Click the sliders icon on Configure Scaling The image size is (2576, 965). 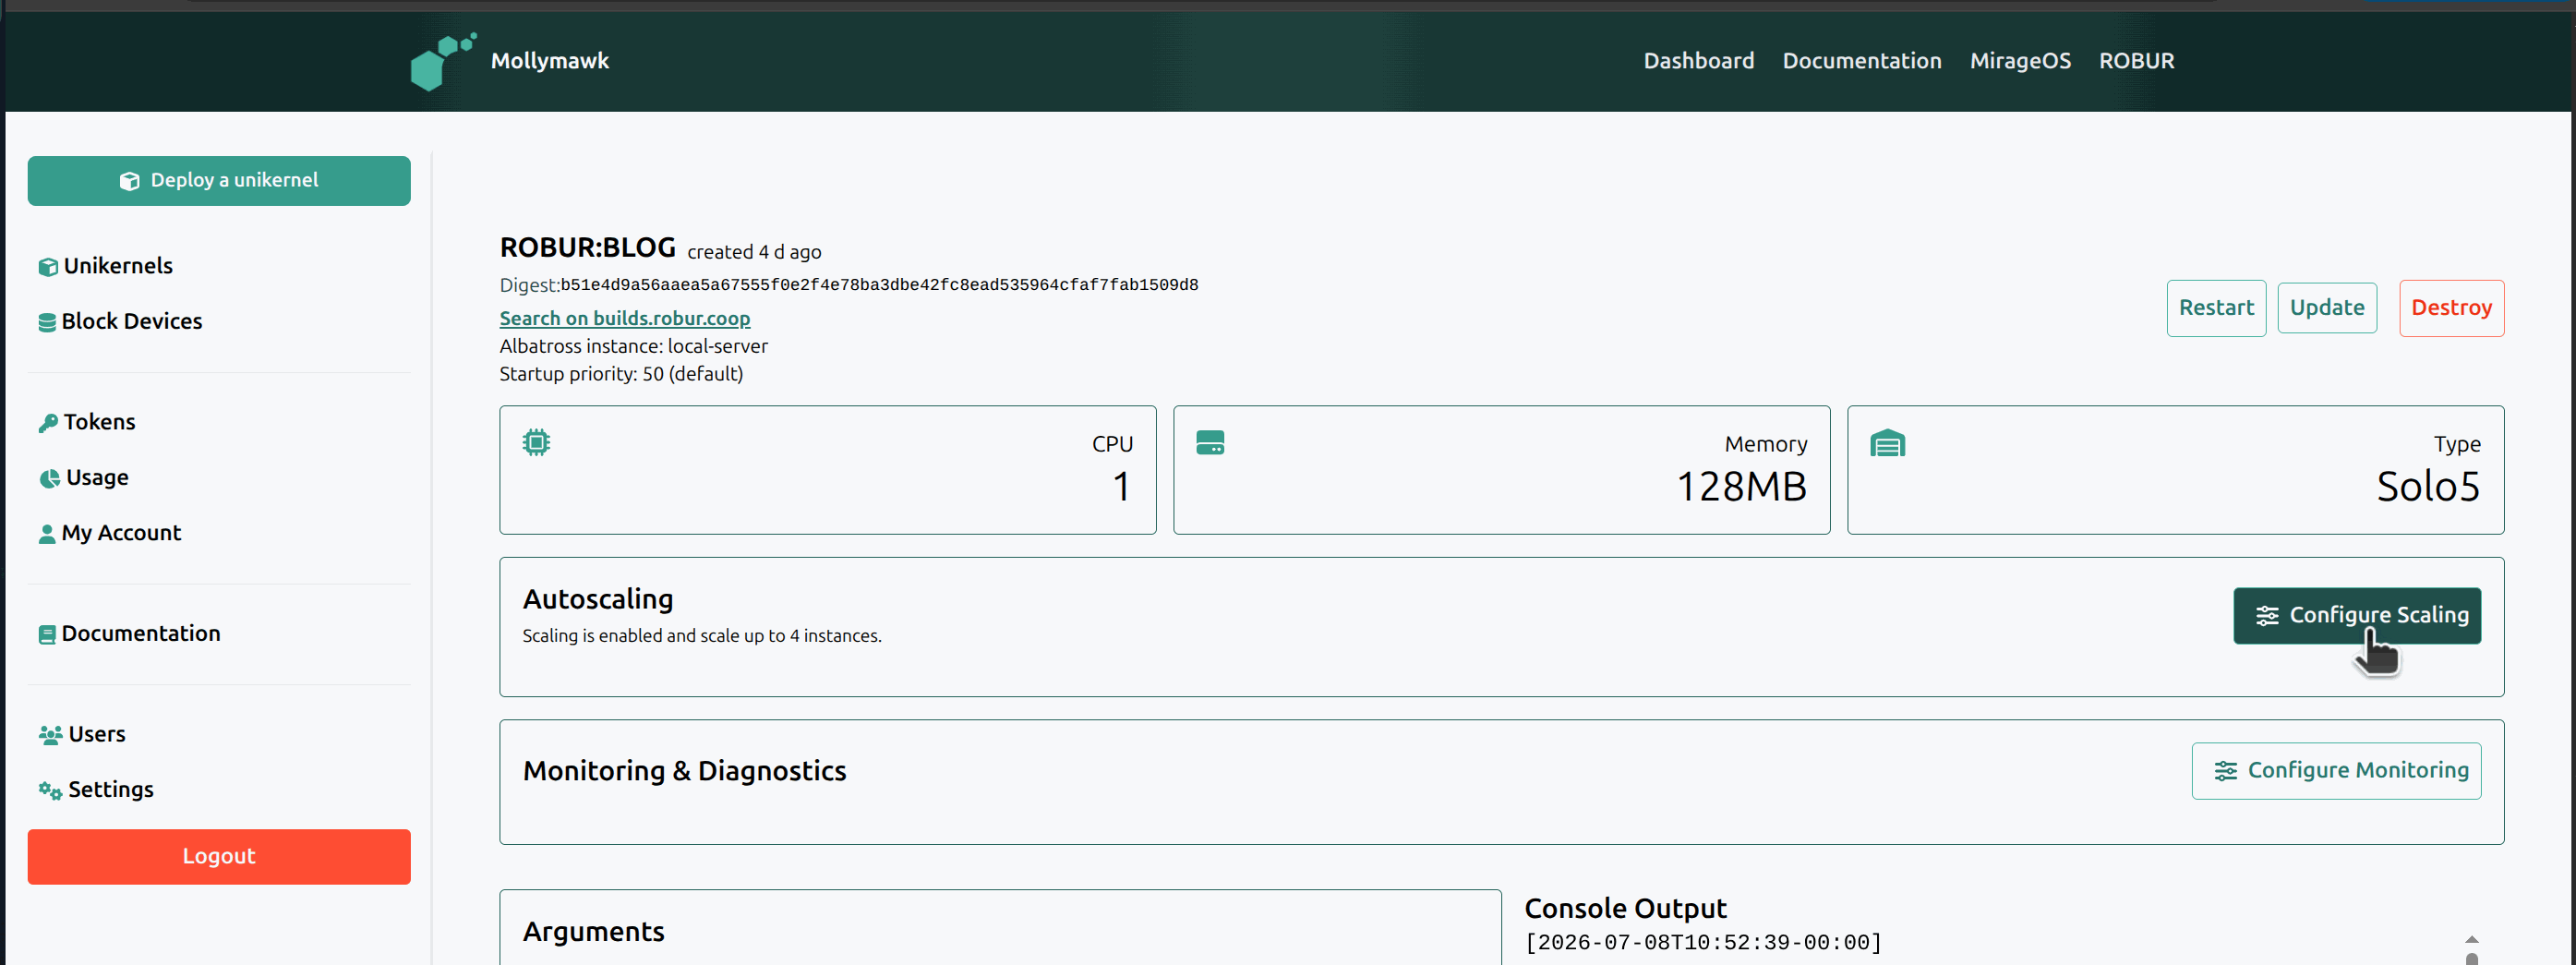pos(2267,616)
